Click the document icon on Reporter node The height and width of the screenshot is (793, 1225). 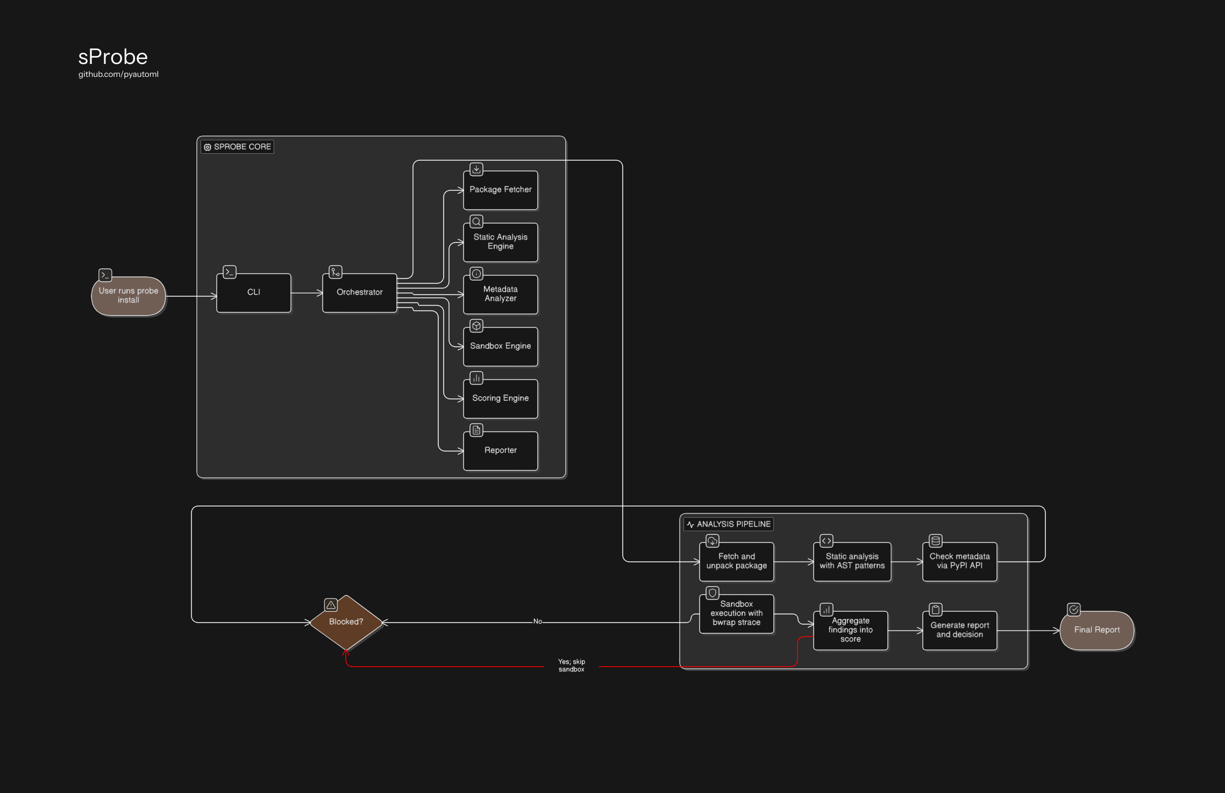tap(476, 430)
